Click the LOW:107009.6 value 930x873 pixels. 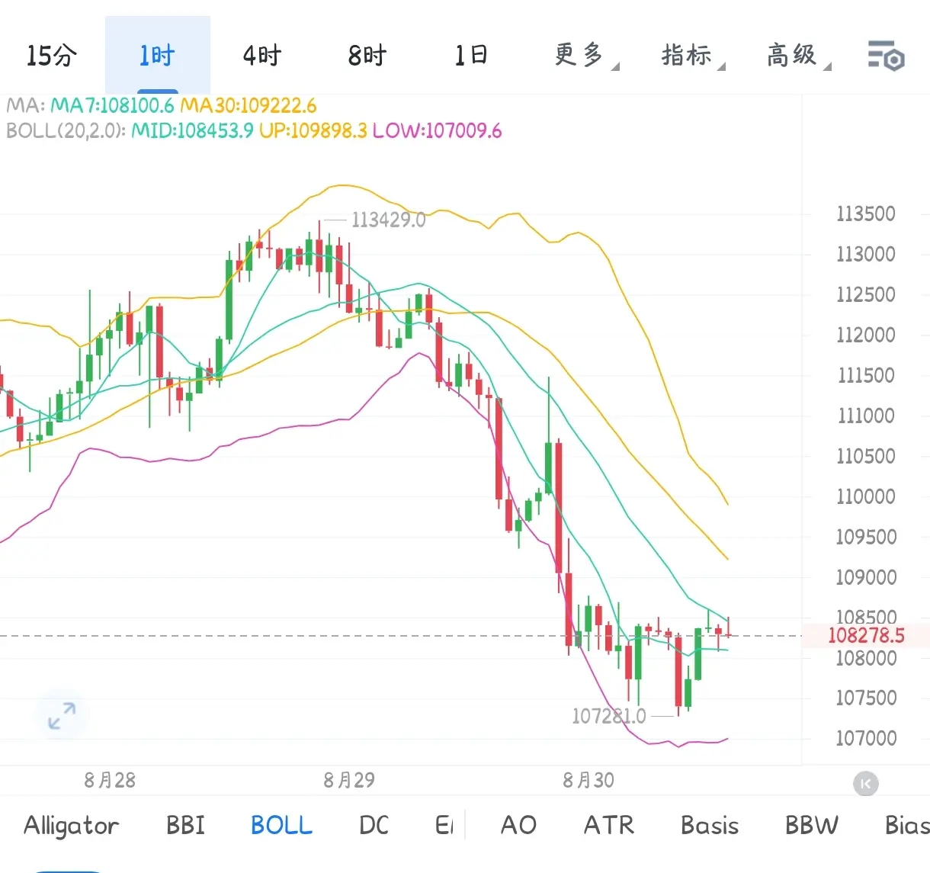coord(437,130)
